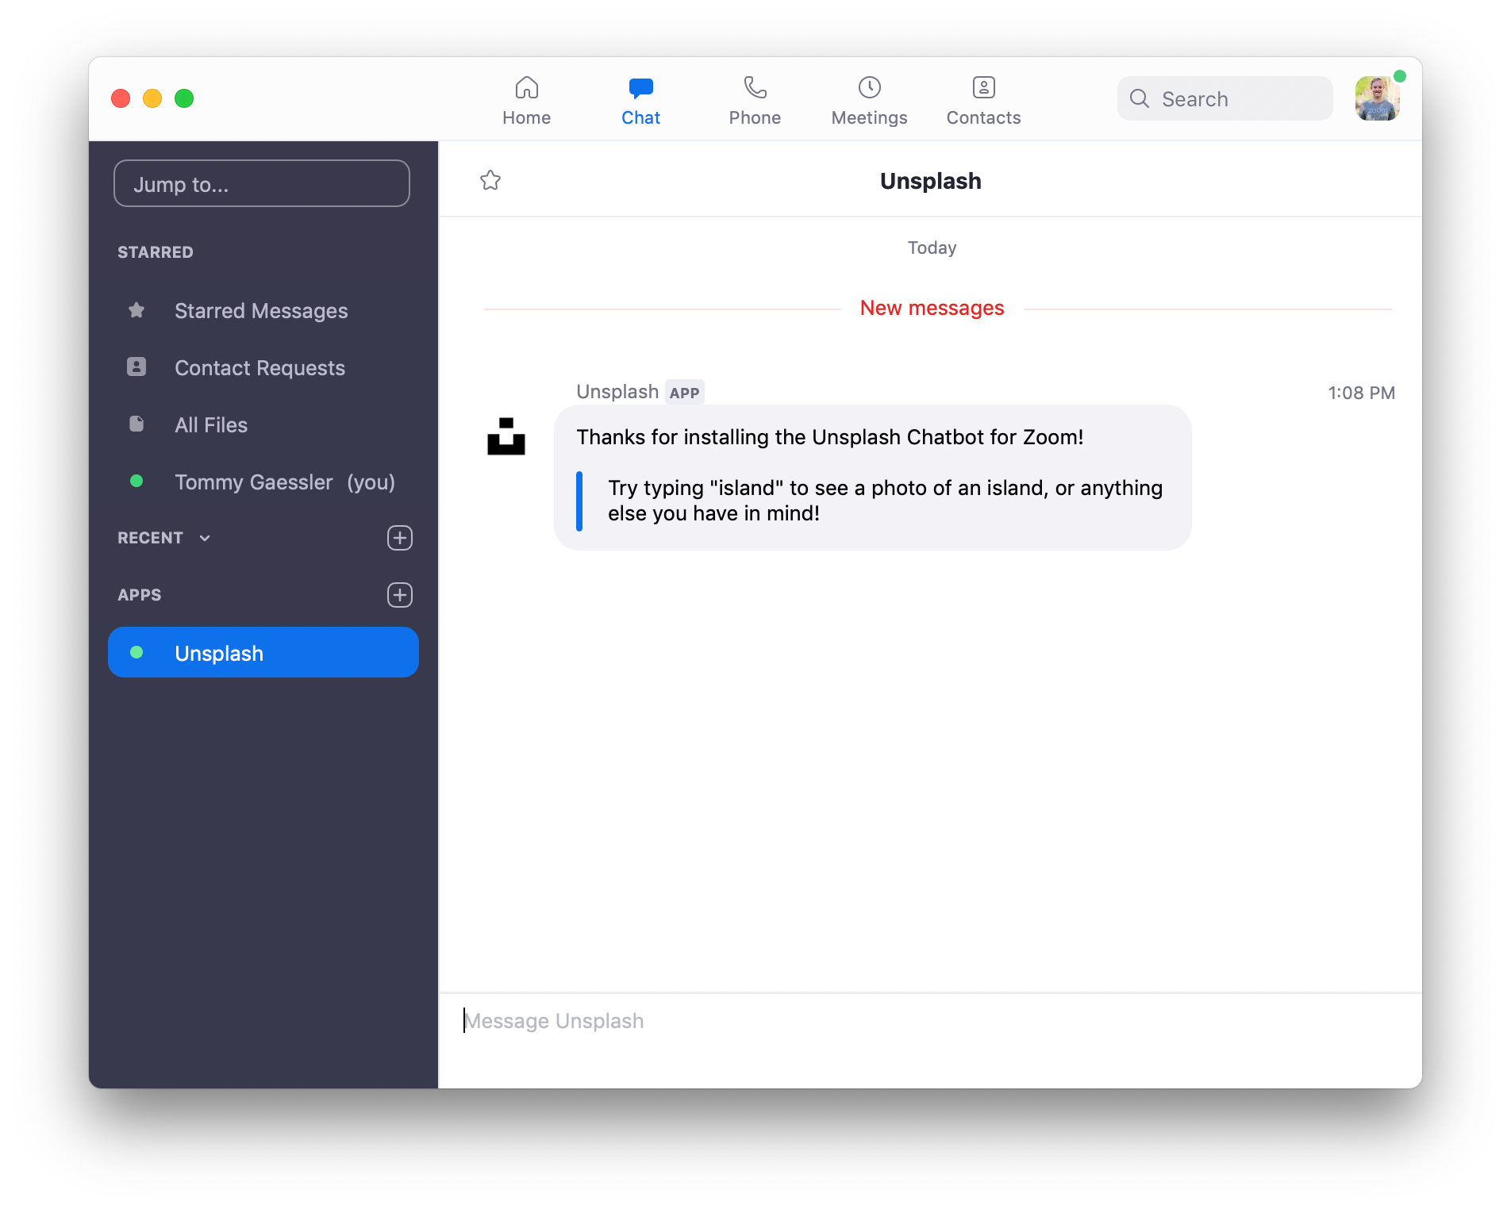
Task: Switch to the Chat tab
Action: pyautogui.click(x=640, y=101)
